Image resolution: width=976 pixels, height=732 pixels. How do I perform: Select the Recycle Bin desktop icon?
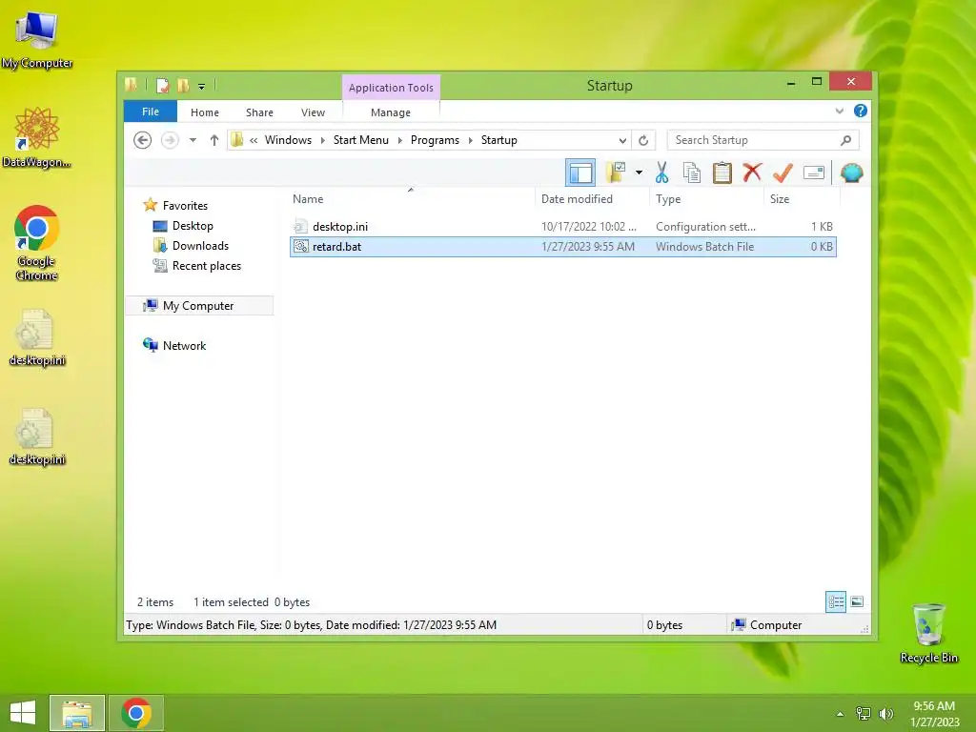928,633
